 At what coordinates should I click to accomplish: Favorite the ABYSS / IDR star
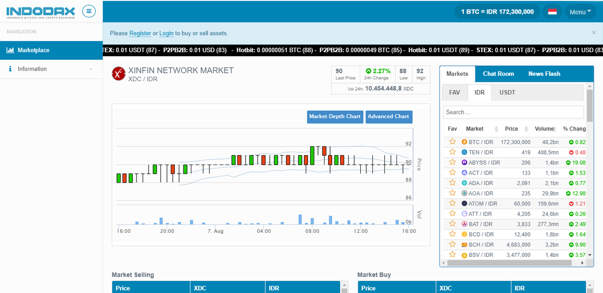point(452,163)
